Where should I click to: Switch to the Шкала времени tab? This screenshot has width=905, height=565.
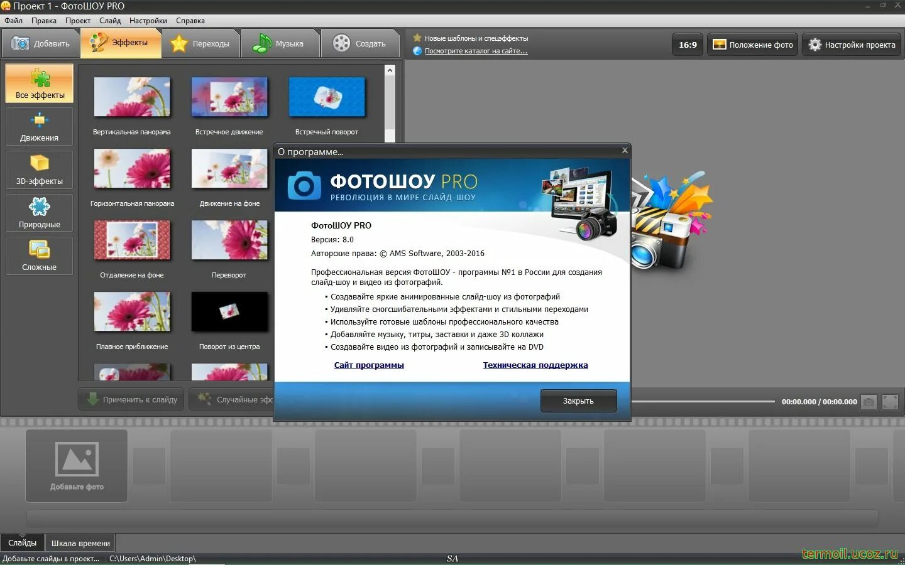80,543
